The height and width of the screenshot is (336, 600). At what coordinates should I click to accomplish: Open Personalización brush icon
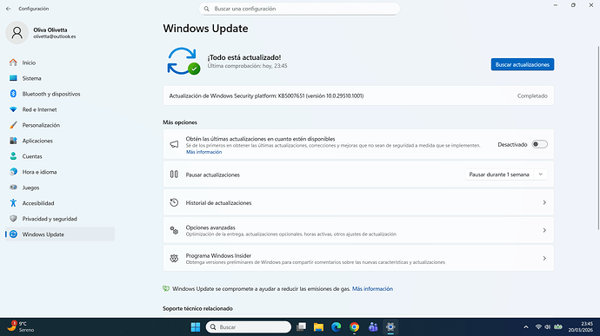13,125
